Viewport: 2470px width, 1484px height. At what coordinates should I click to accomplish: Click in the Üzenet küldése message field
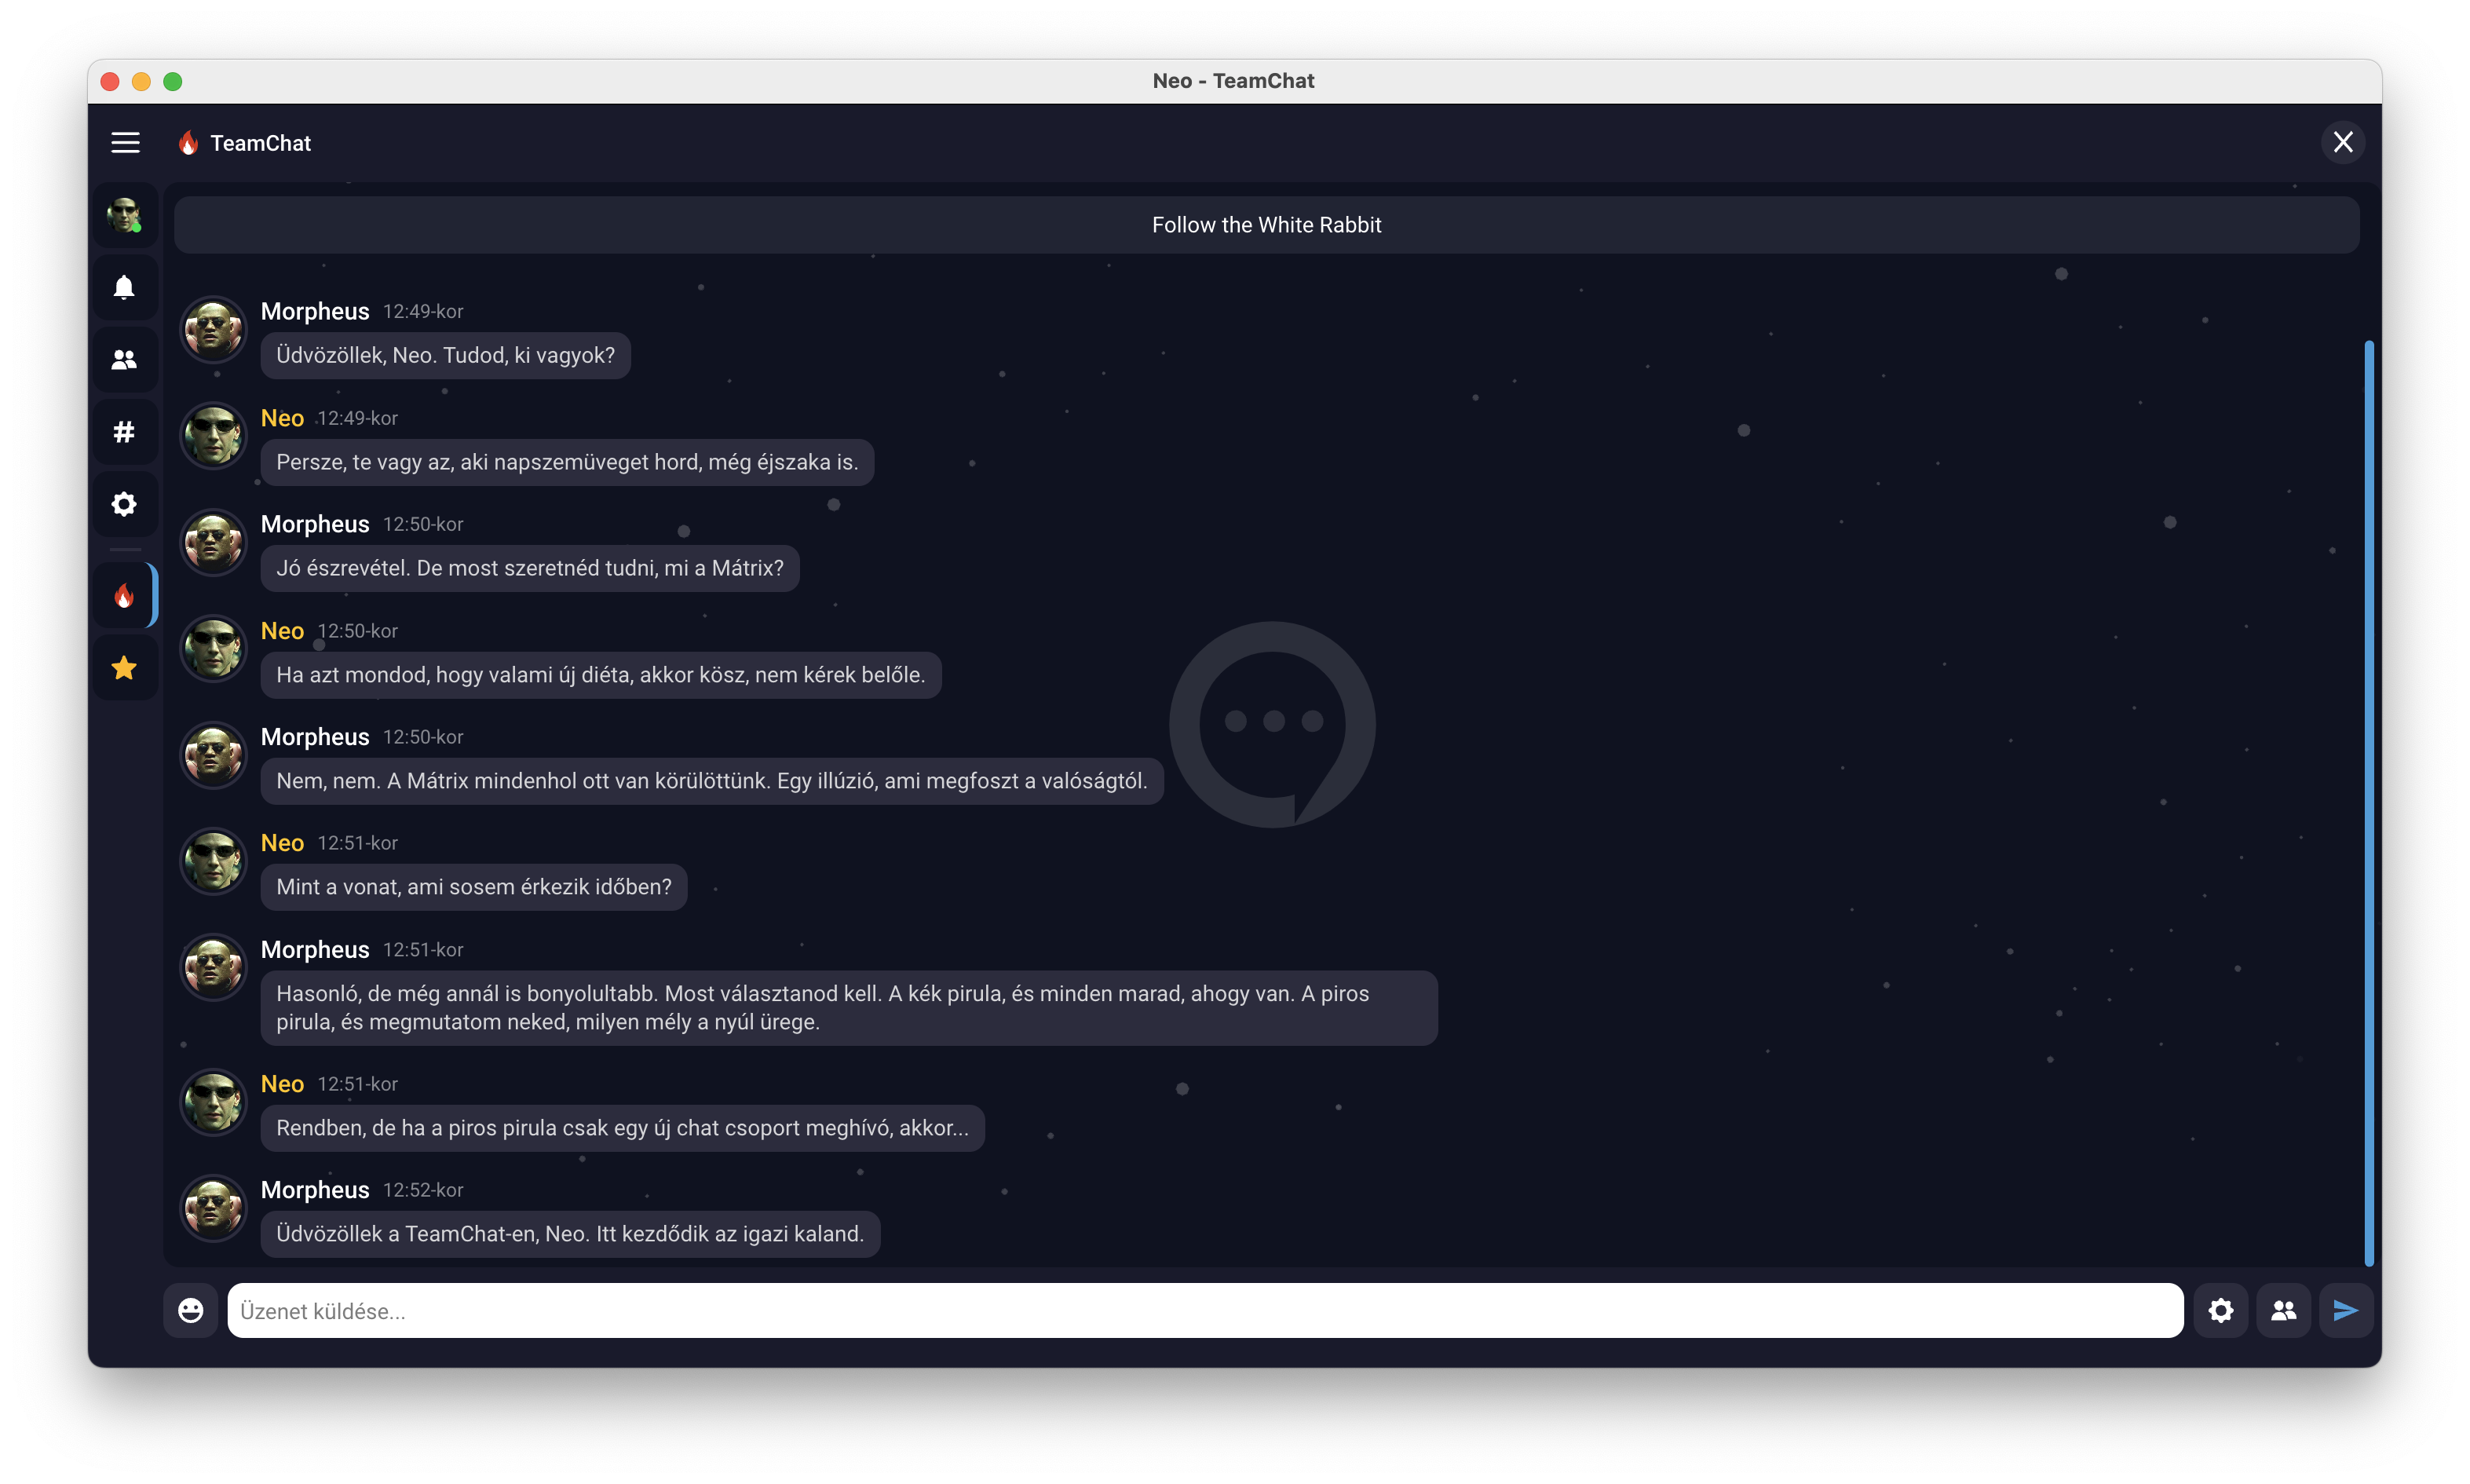tap(1204, 1310)
